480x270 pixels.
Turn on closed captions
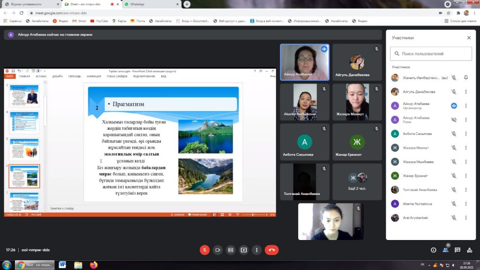coord(231,250)
